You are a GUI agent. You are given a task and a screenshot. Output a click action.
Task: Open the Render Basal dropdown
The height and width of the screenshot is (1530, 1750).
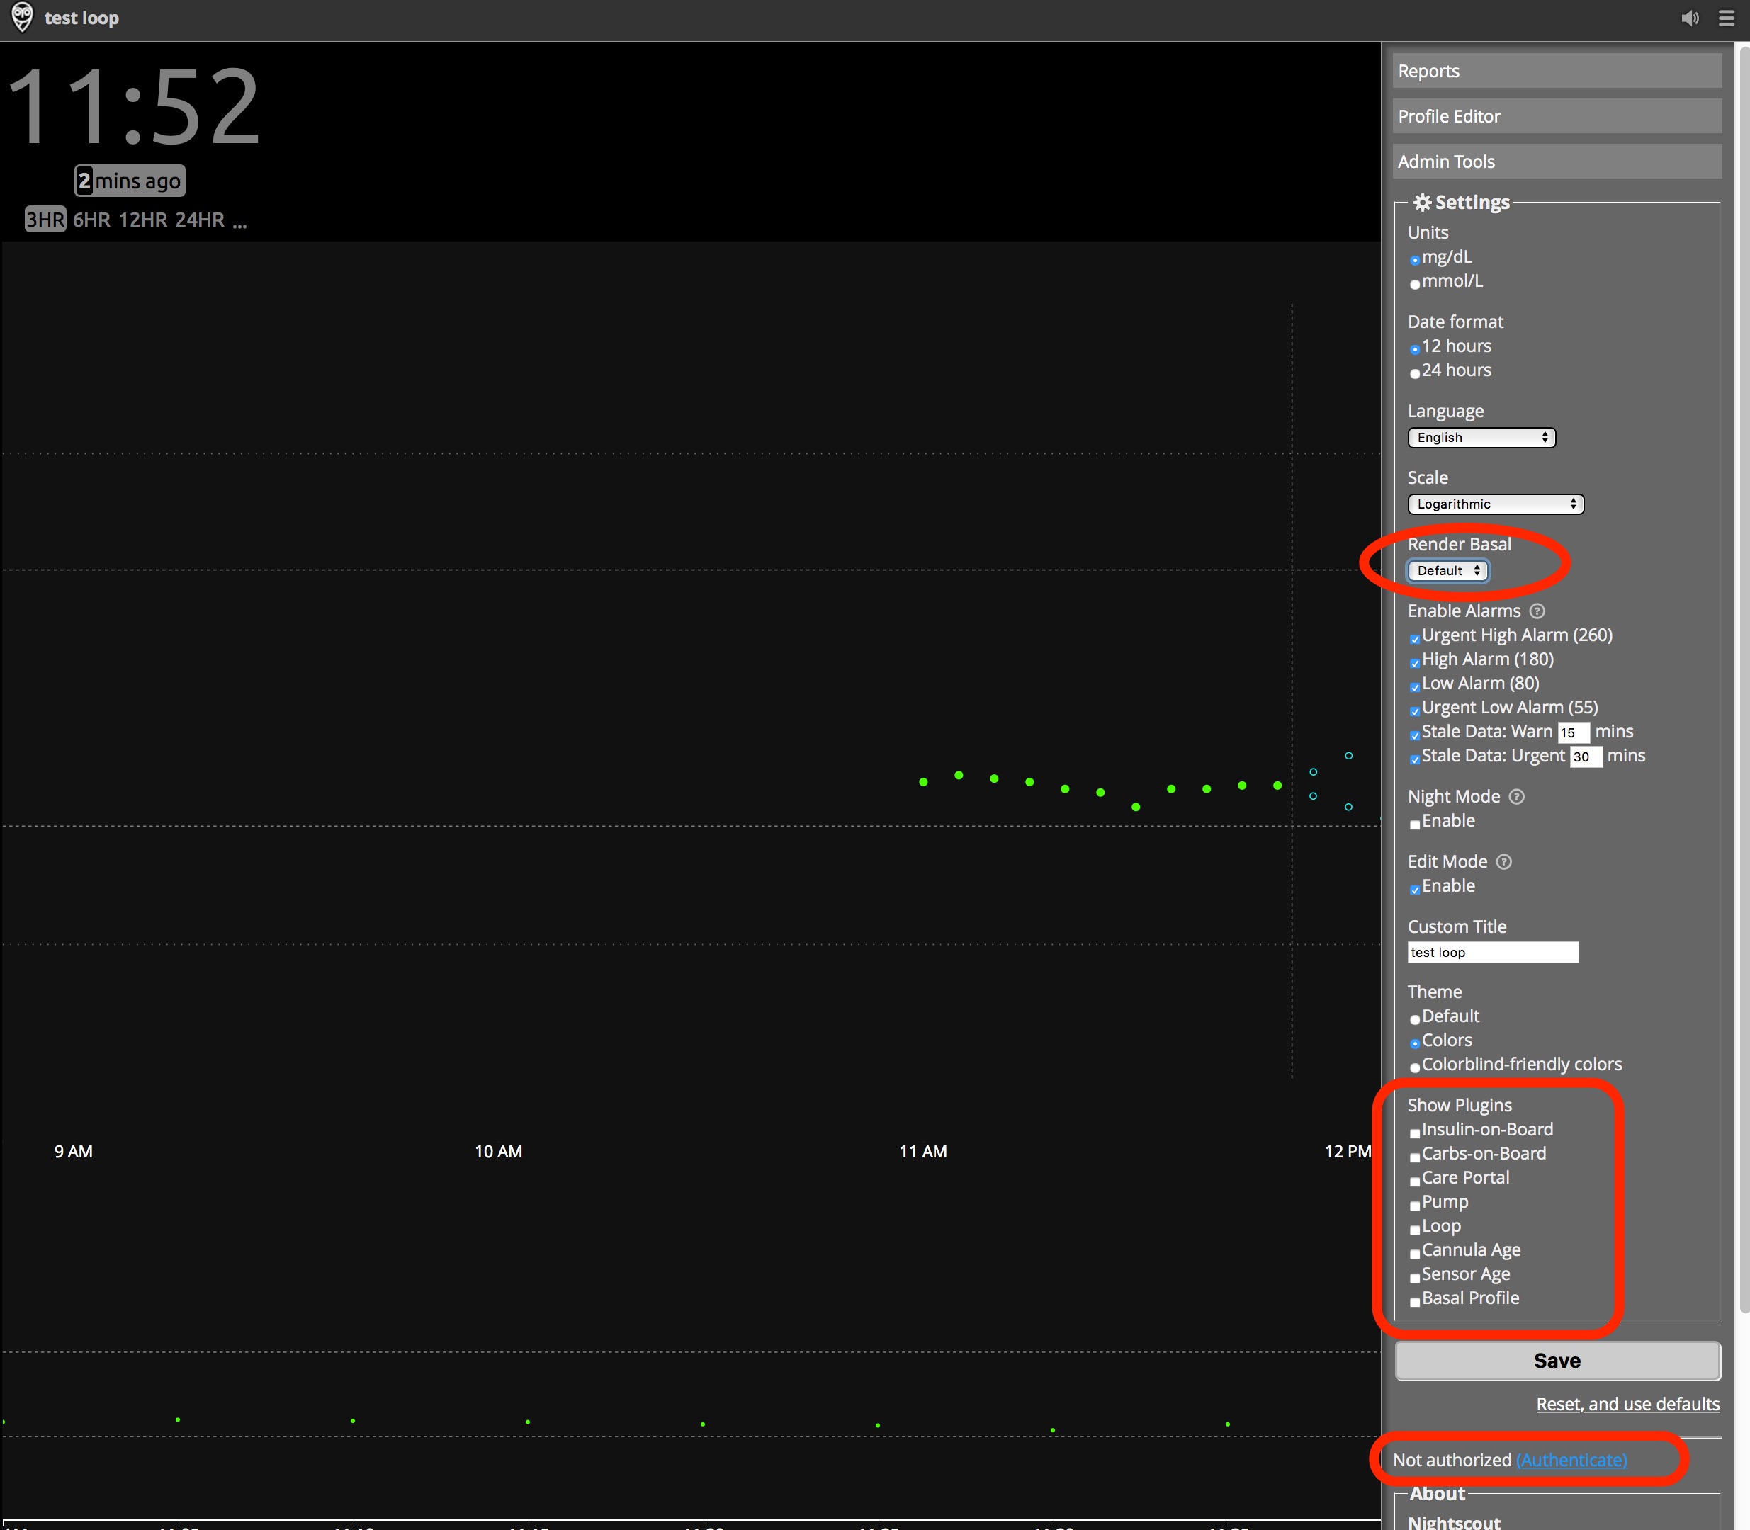coord(1447,570)
